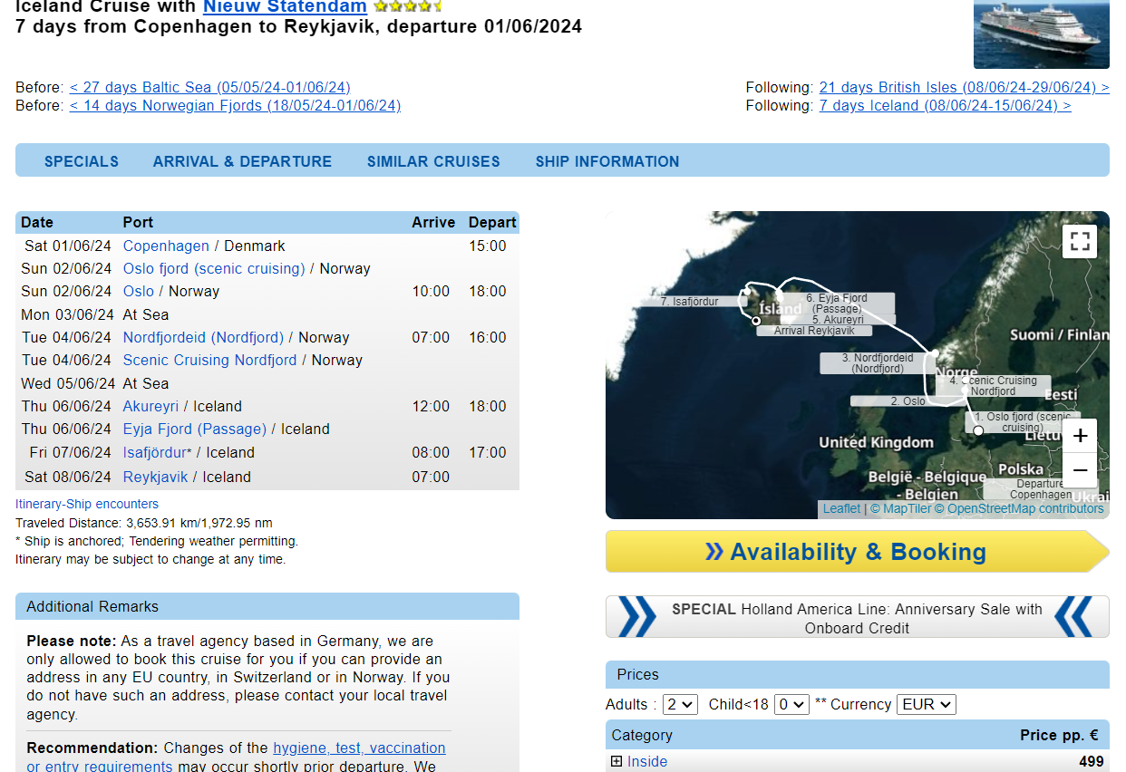
Task: Open the Copenhagen port link
Action: point(166,246)
